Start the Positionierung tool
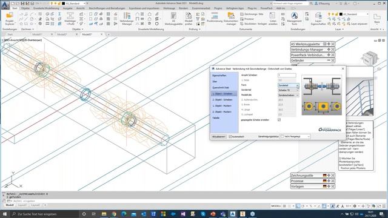This screenshot has height=218, width=388. click(x=215, y=18)
